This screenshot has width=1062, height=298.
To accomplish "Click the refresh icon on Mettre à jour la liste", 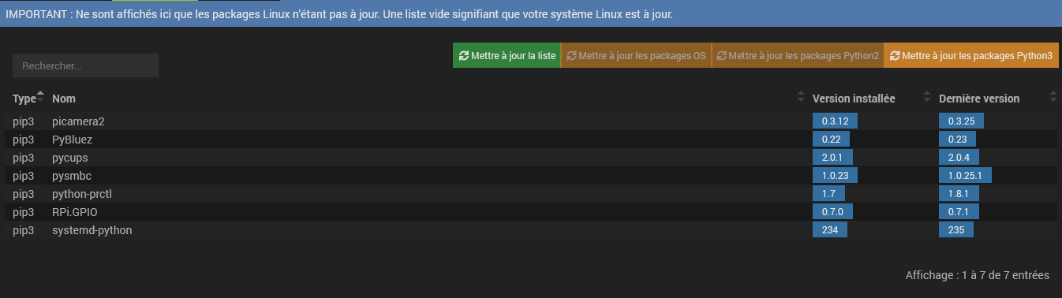I will [463, 56].
